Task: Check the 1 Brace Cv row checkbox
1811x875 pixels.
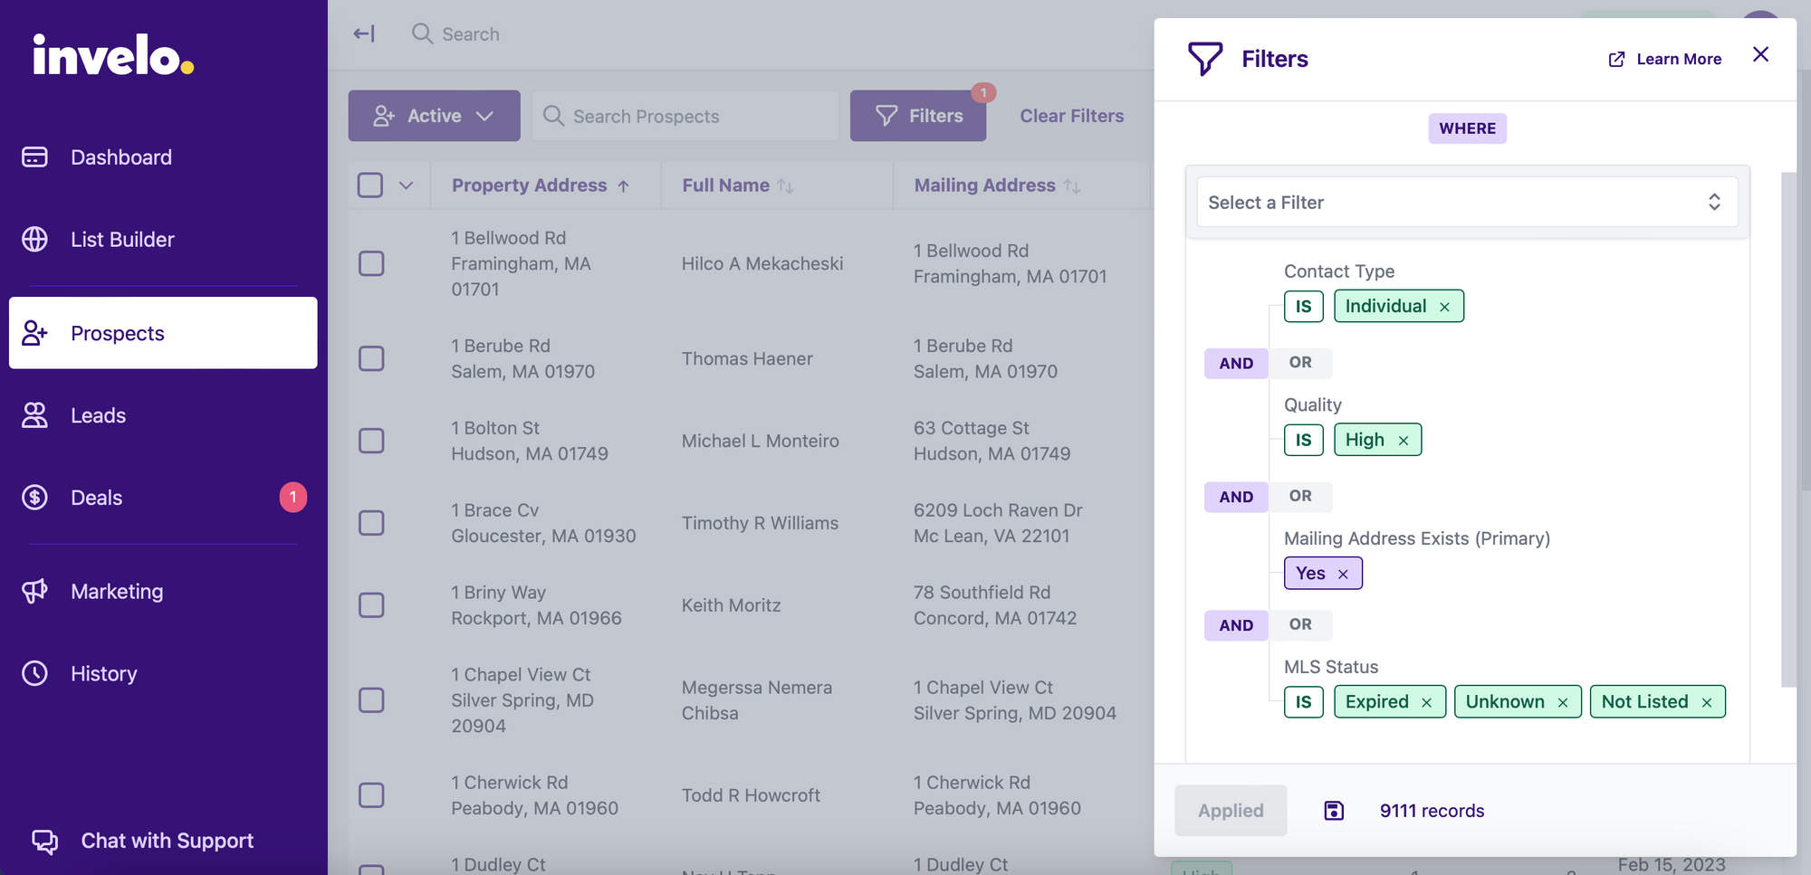Action: [371, 523]
